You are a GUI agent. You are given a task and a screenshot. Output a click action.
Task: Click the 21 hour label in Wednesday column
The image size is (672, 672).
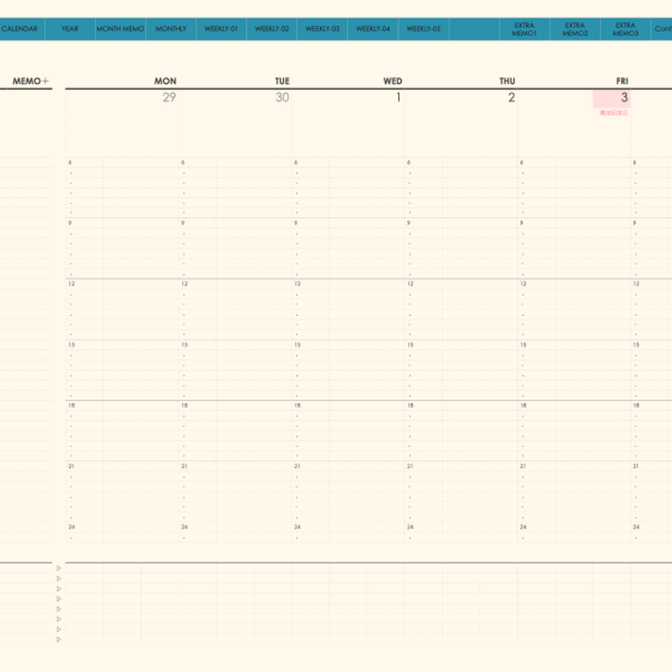[x=297, y=466]
